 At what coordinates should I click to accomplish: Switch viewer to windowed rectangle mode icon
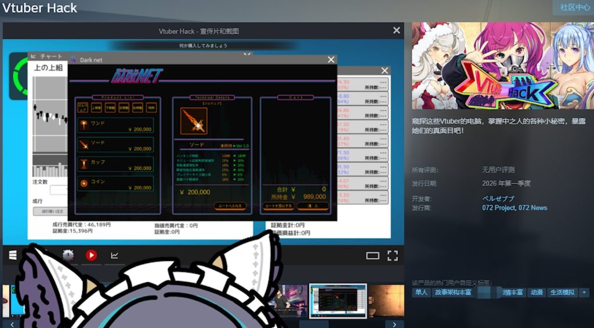pos(372,256)
